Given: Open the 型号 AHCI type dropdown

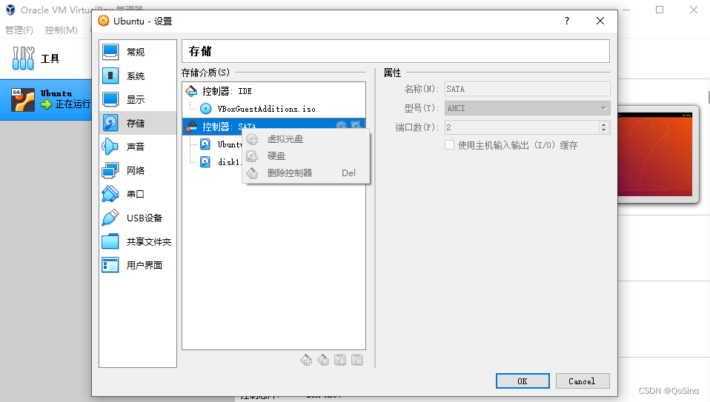Looking at the screenshot, I should coord(527,108).
